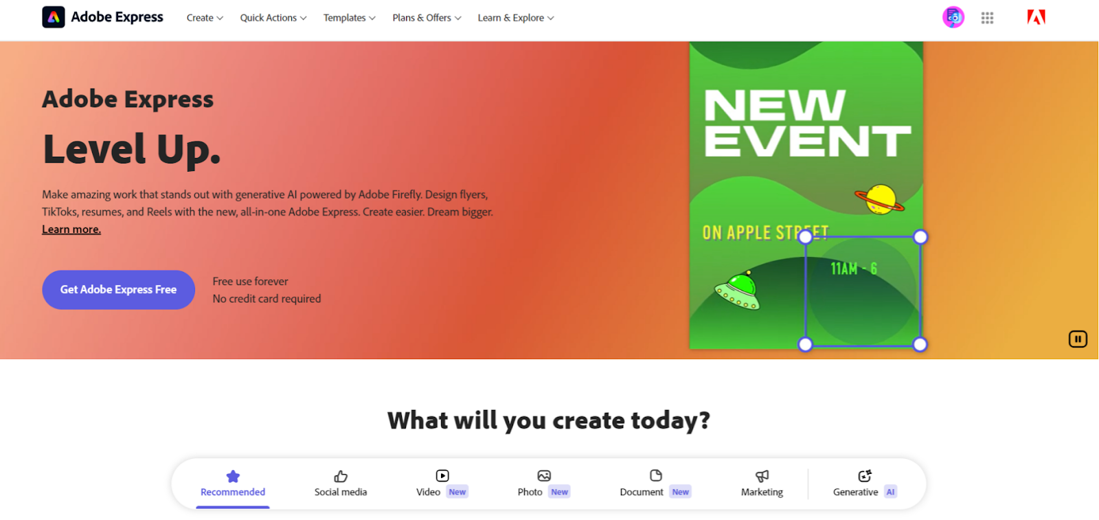Switch to the Photo tab
Image resolution: width=1099 pixels, height=520 pixels.
pos(543,484)
